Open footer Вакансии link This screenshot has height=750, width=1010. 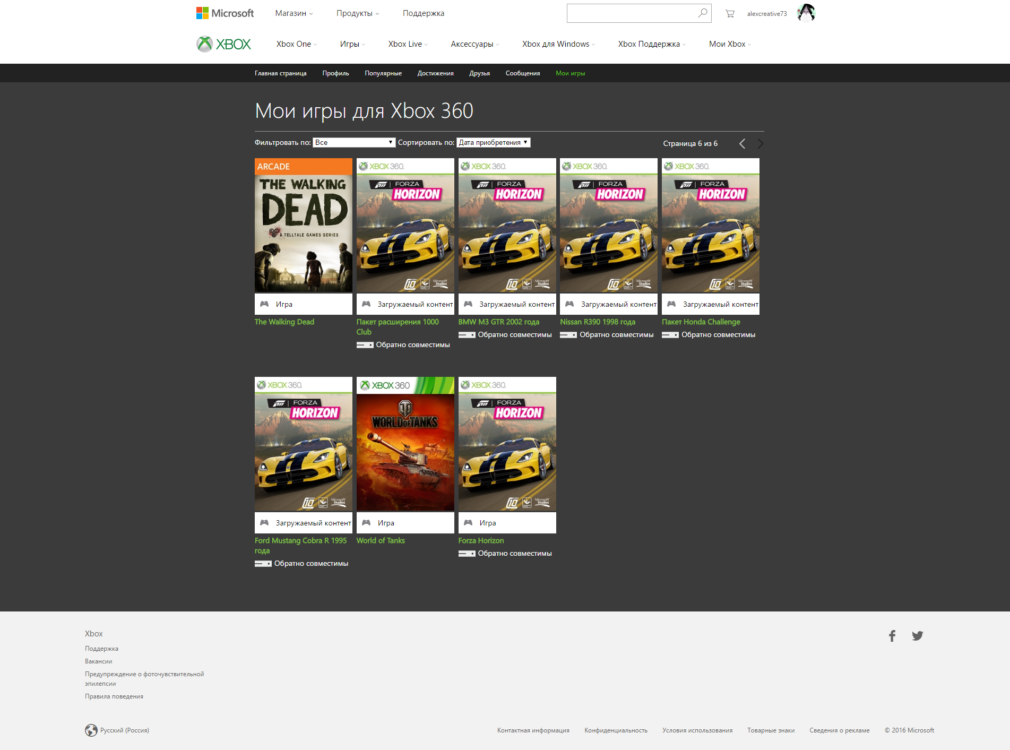pos(99,661)
